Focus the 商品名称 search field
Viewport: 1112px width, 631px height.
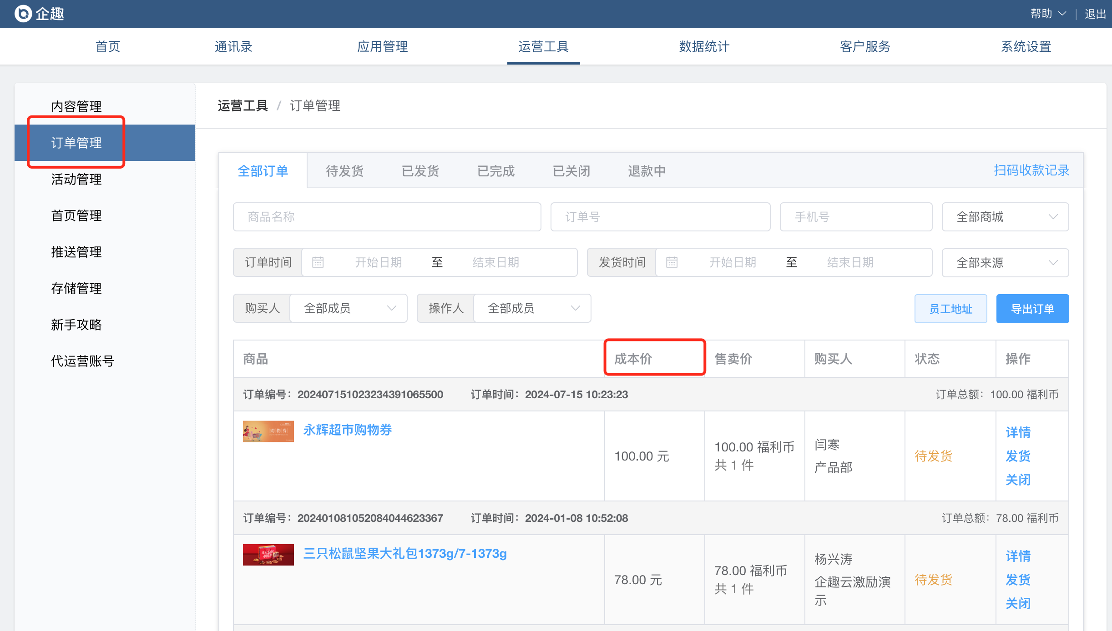(x=387, y=217)
